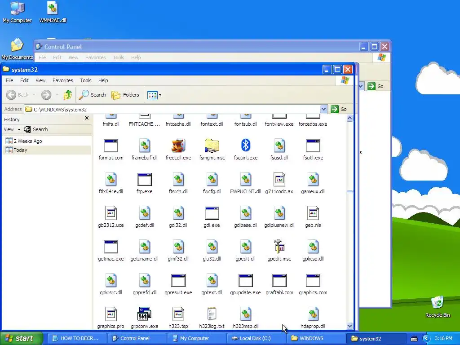Click the file list scrollbar thumb
The width and height of the screenshot is (460, 345).
click(x=349, y=191)
